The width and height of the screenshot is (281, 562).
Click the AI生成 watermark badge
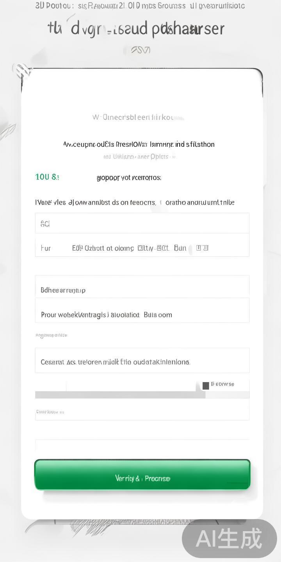[x=229, y=539]
